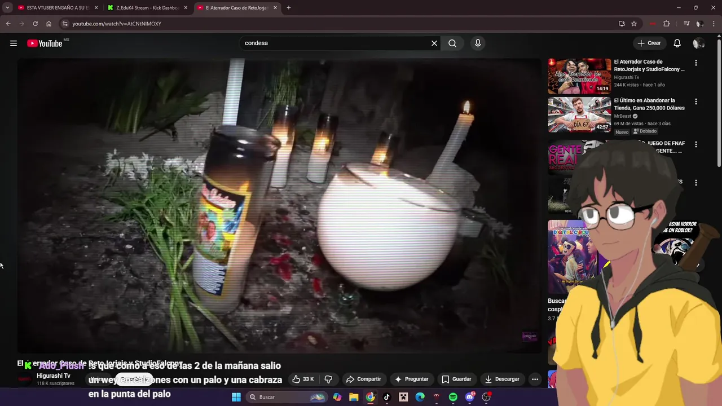Open options for MrBeast video suggestion
Viewport: 722px width, 406px height.
point(696,101)
